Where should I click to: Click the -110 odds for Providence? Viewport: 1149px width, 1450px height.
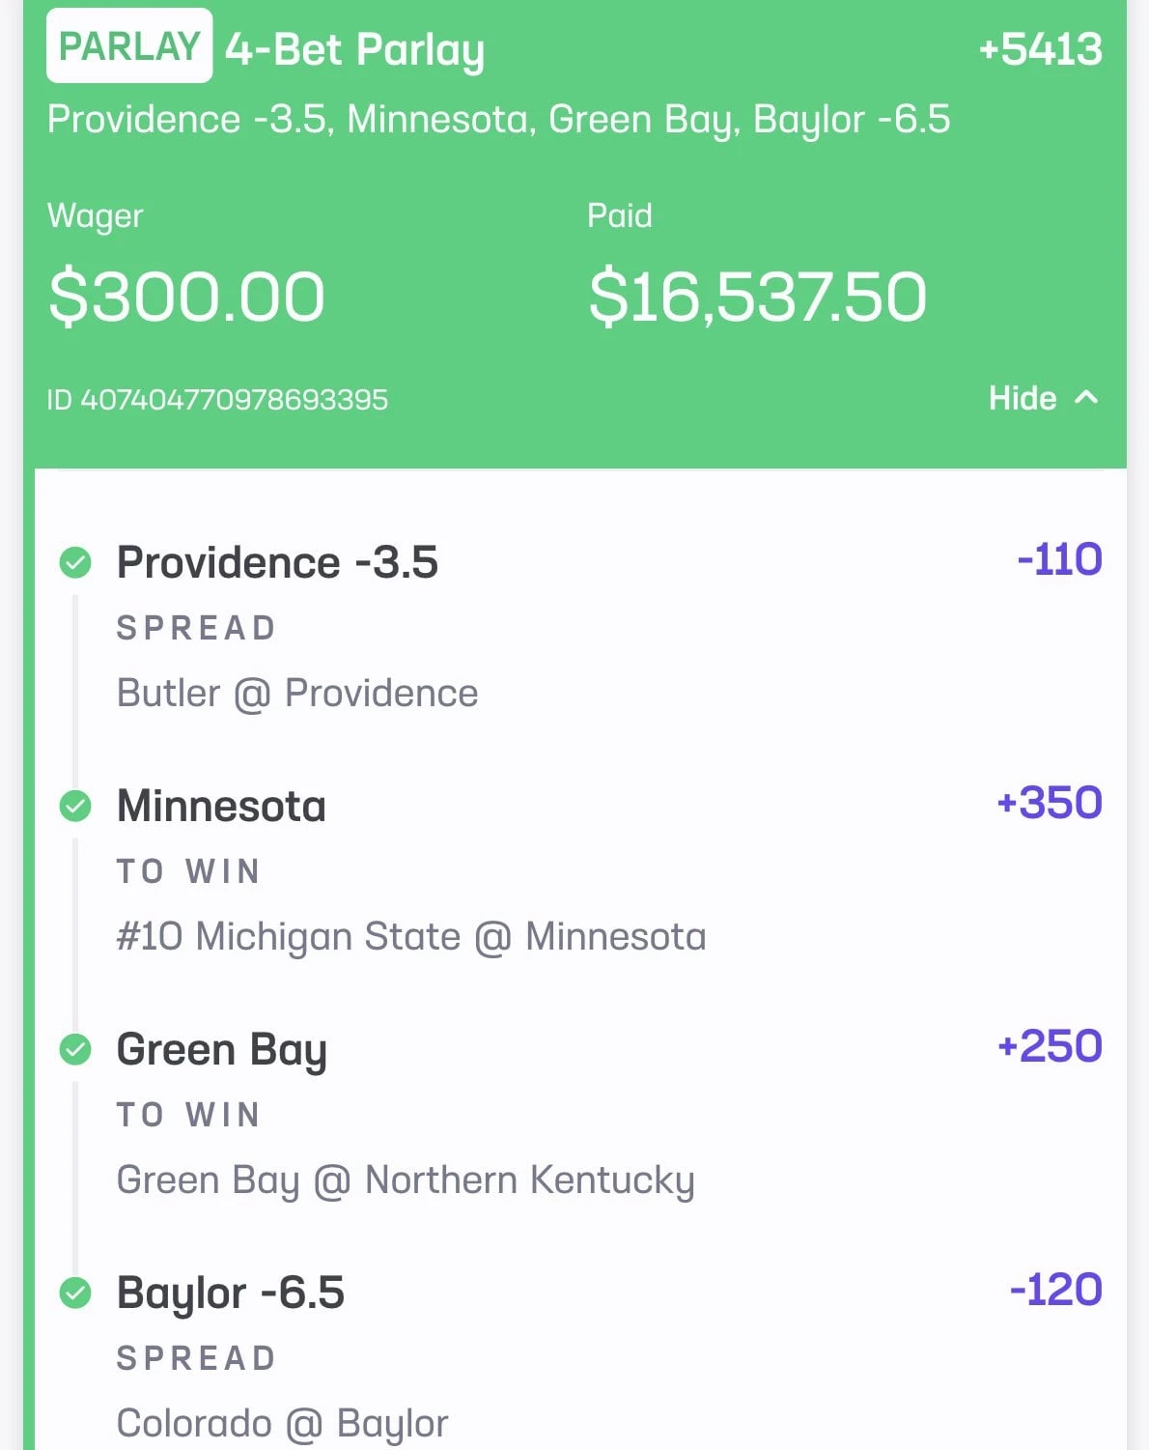pos(1059,559)
